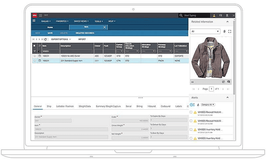Check second WHSE6 Receipt Hold alert

click(x=191, y=121)
